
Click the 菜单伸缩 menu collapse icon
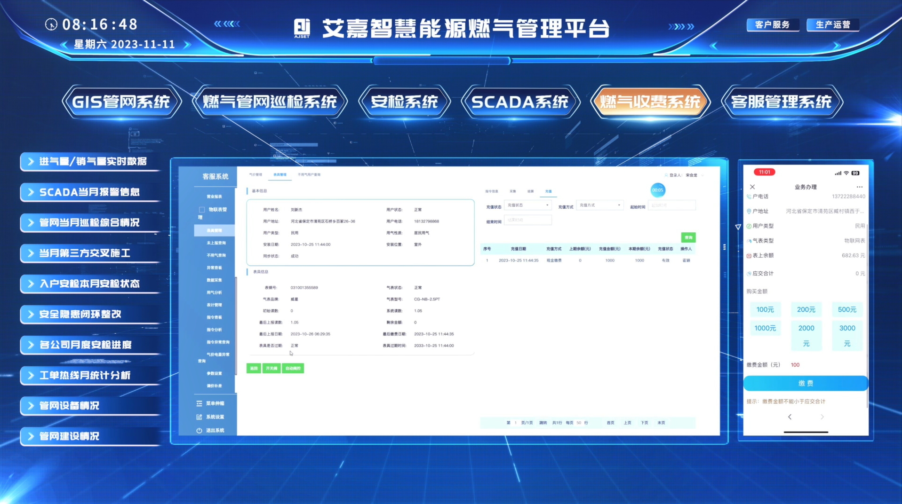(199, 403)
